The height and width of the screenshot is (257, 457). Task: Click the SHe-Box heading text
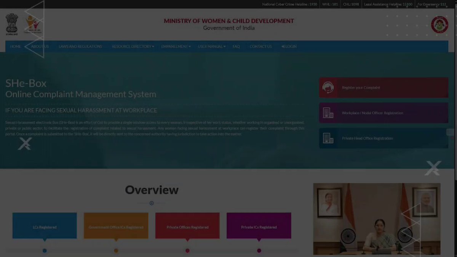[26, 83]
